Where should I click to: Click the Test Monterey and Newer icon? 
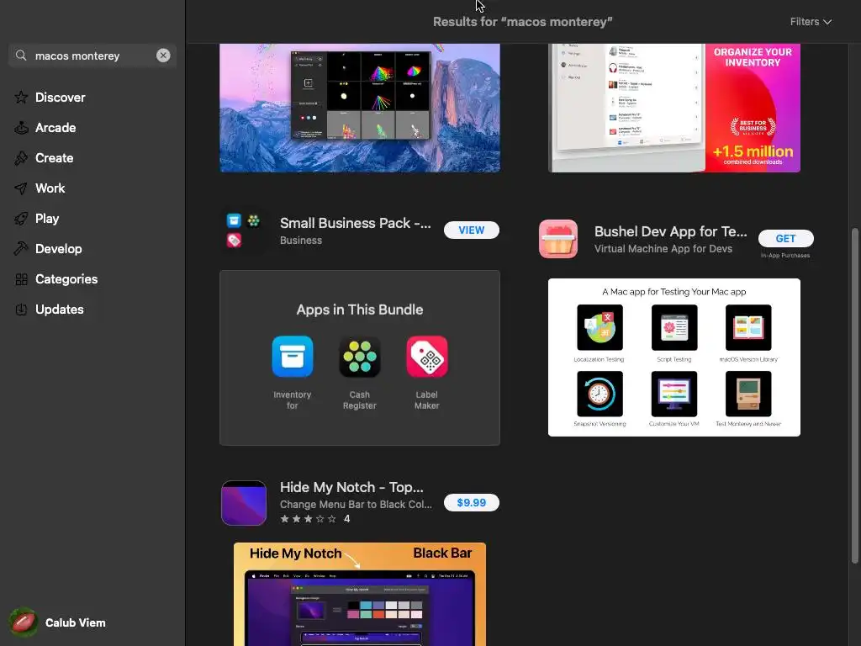coord(747,394)
